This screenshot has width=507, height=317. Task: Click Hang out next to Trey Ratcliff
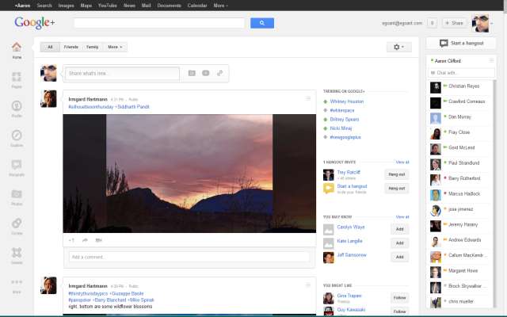pos(397,174)
